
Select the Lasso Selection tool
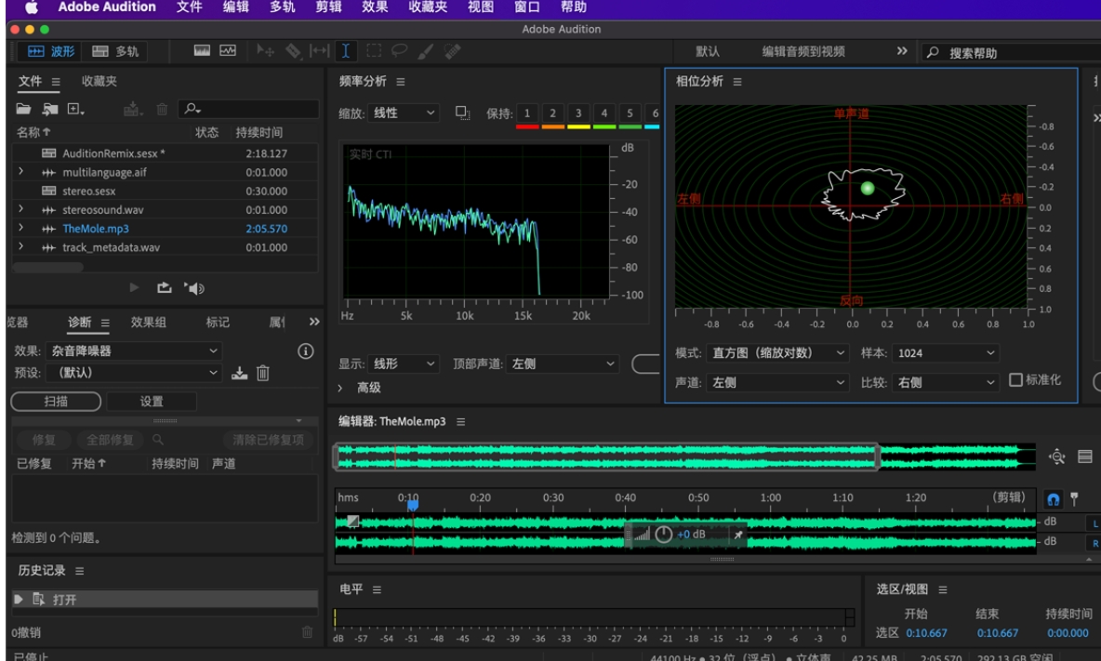pyautogui.click(x=400, y=50)
